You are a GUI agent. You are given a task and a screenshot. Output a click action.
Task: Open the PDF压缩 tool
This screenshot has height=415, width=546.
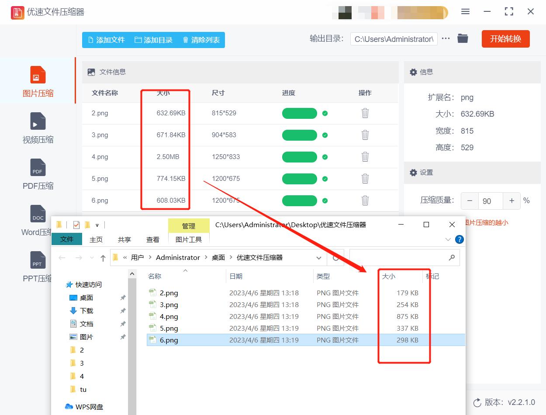tap(38, 174)
